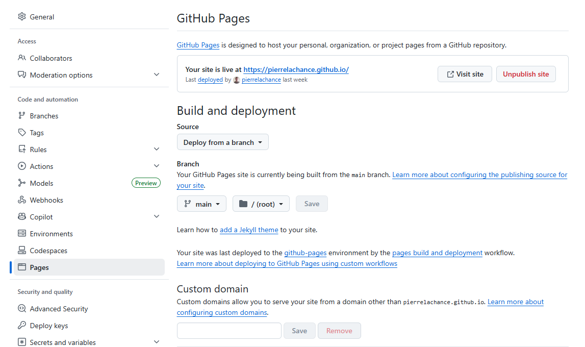Click pierrelachance username link
Screen dimensions: 585x347
pos(261,80)
